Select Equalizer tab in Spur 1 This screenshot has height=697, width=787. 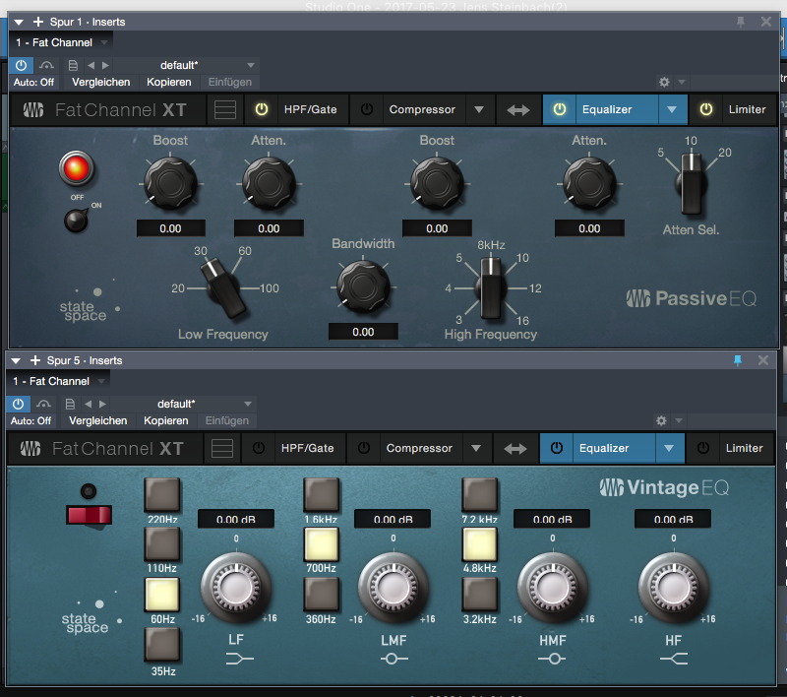[x=607, y=109]
